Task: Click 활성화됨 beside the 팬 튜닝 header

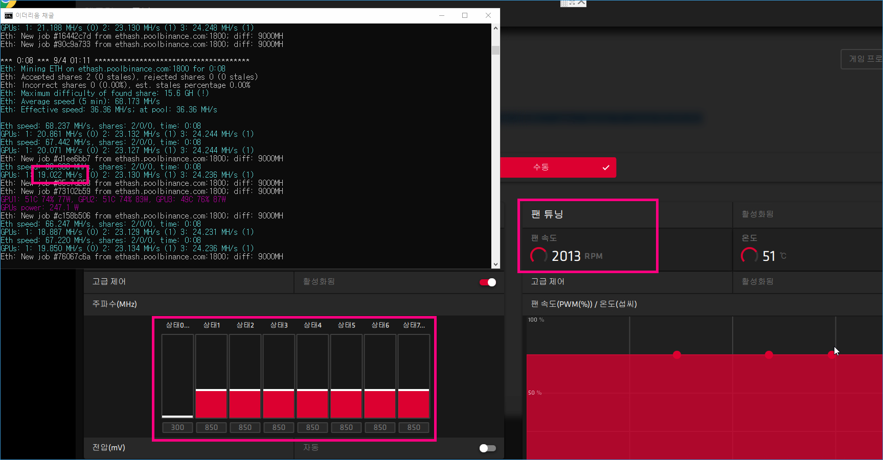Action: [x=758, y=214]
